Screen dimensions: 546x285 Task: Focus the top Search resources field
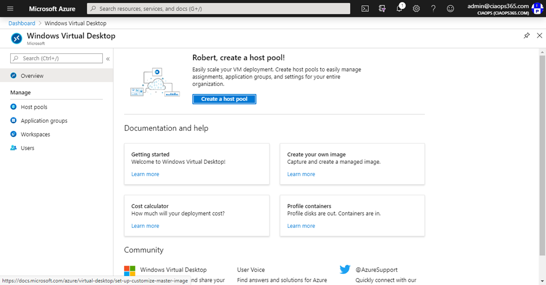point(219,9)
